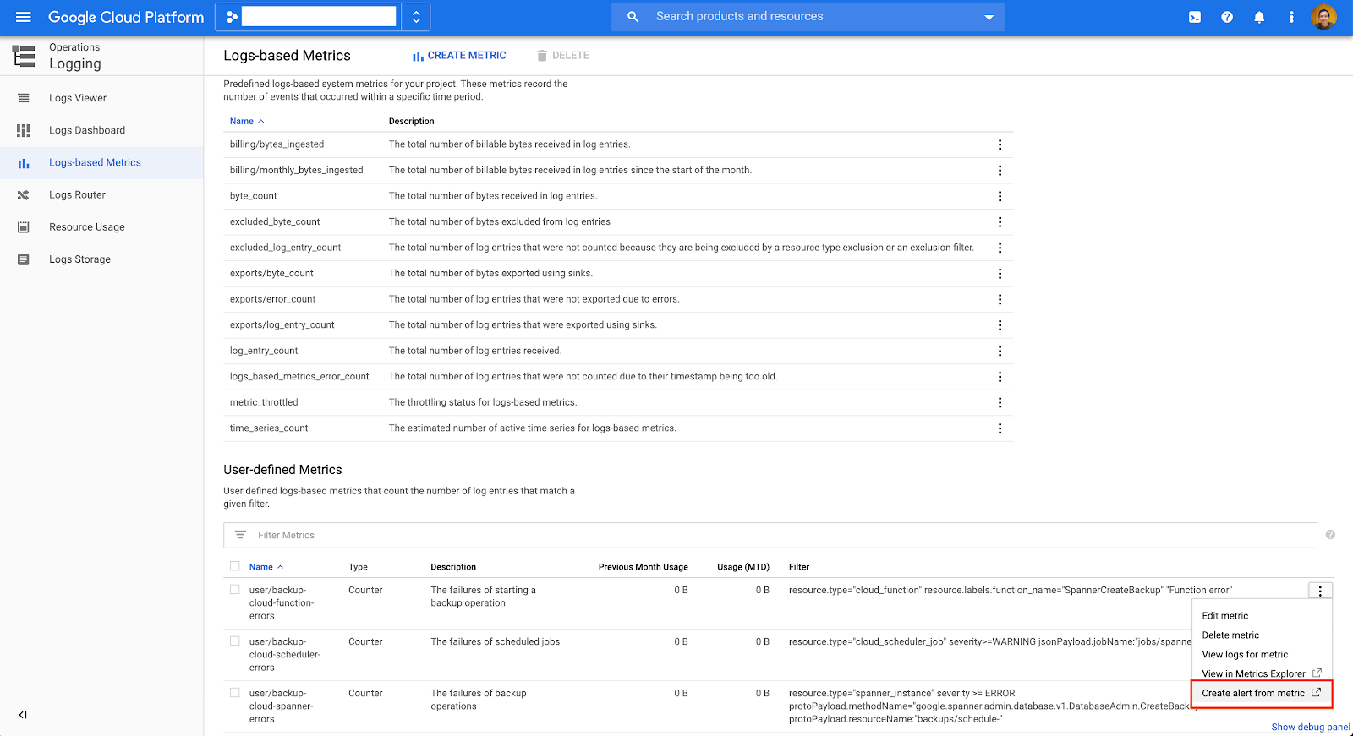The image size is (1353, 736).
Task: Click the Logs Router sidebar icon
Action: click(24, 195)
